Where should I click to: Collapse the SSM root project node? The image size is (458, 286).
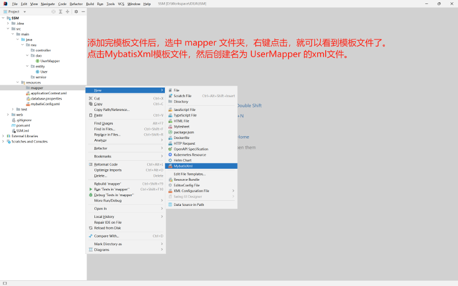coord(3,18)
